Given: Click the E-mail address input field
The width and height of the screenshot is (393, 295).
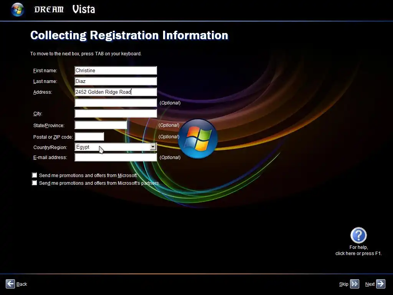Looking at the screenshot, I should click(x=116, y=157).
